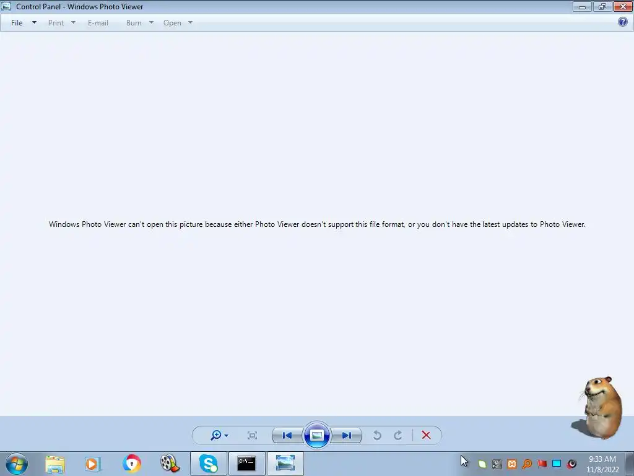634x476 pixels.
Task: Open the Open menu
Action: [172, 23]
